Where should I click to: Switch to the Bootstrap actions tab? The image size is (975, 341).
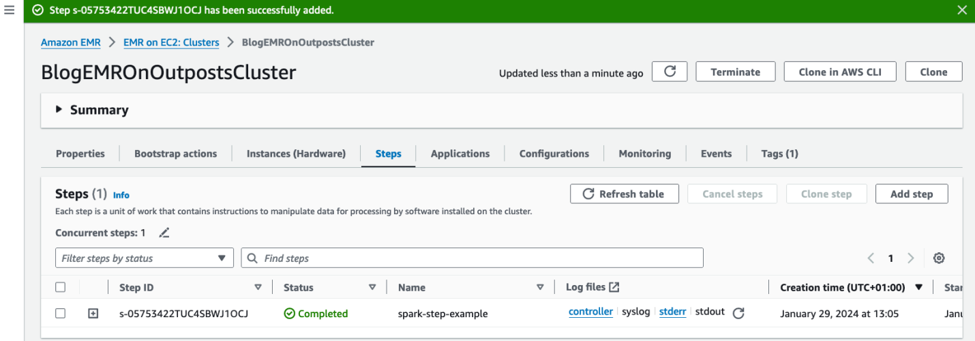[x=175, y=153]
